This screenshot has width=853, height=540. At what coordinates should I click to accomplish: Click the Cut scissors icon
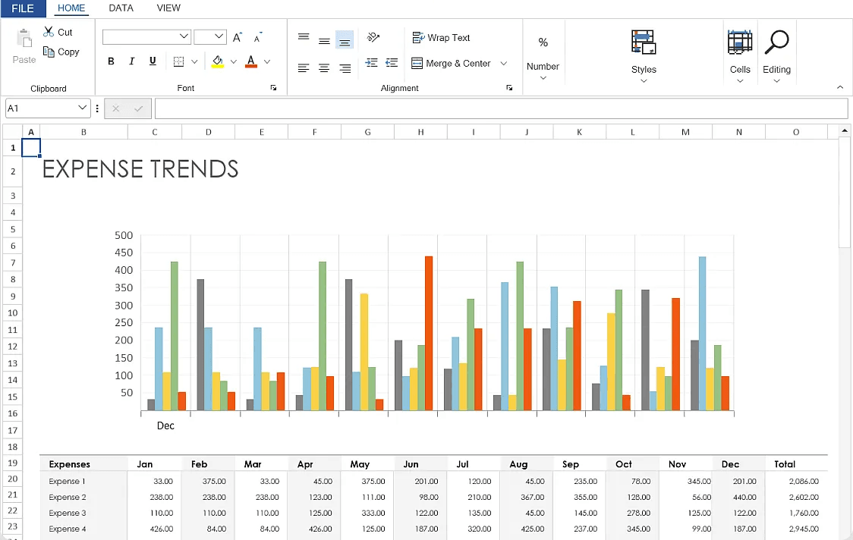click(49, 32)
